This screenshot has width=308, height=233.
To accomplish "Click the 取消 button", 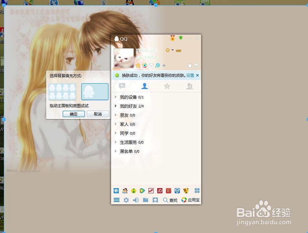I will (98, 114).
